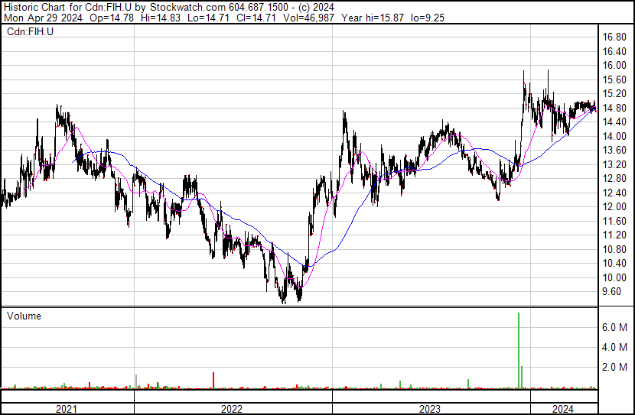Image resolution: width=635 pixels, height=415 pixels.
Task: Click the high value 'Hi=14.83'
Action: tap(161, 18)
